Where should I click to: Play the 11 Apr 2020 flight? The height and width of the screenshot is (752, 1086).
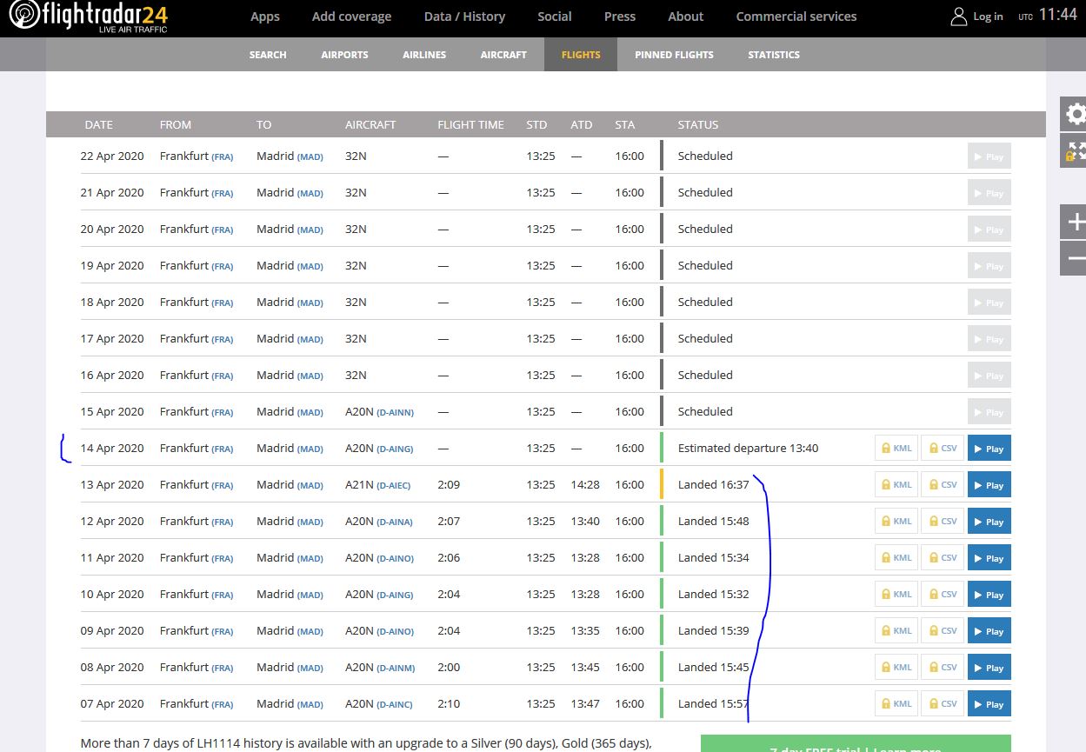pyautogui.click(x=989, y=558)
